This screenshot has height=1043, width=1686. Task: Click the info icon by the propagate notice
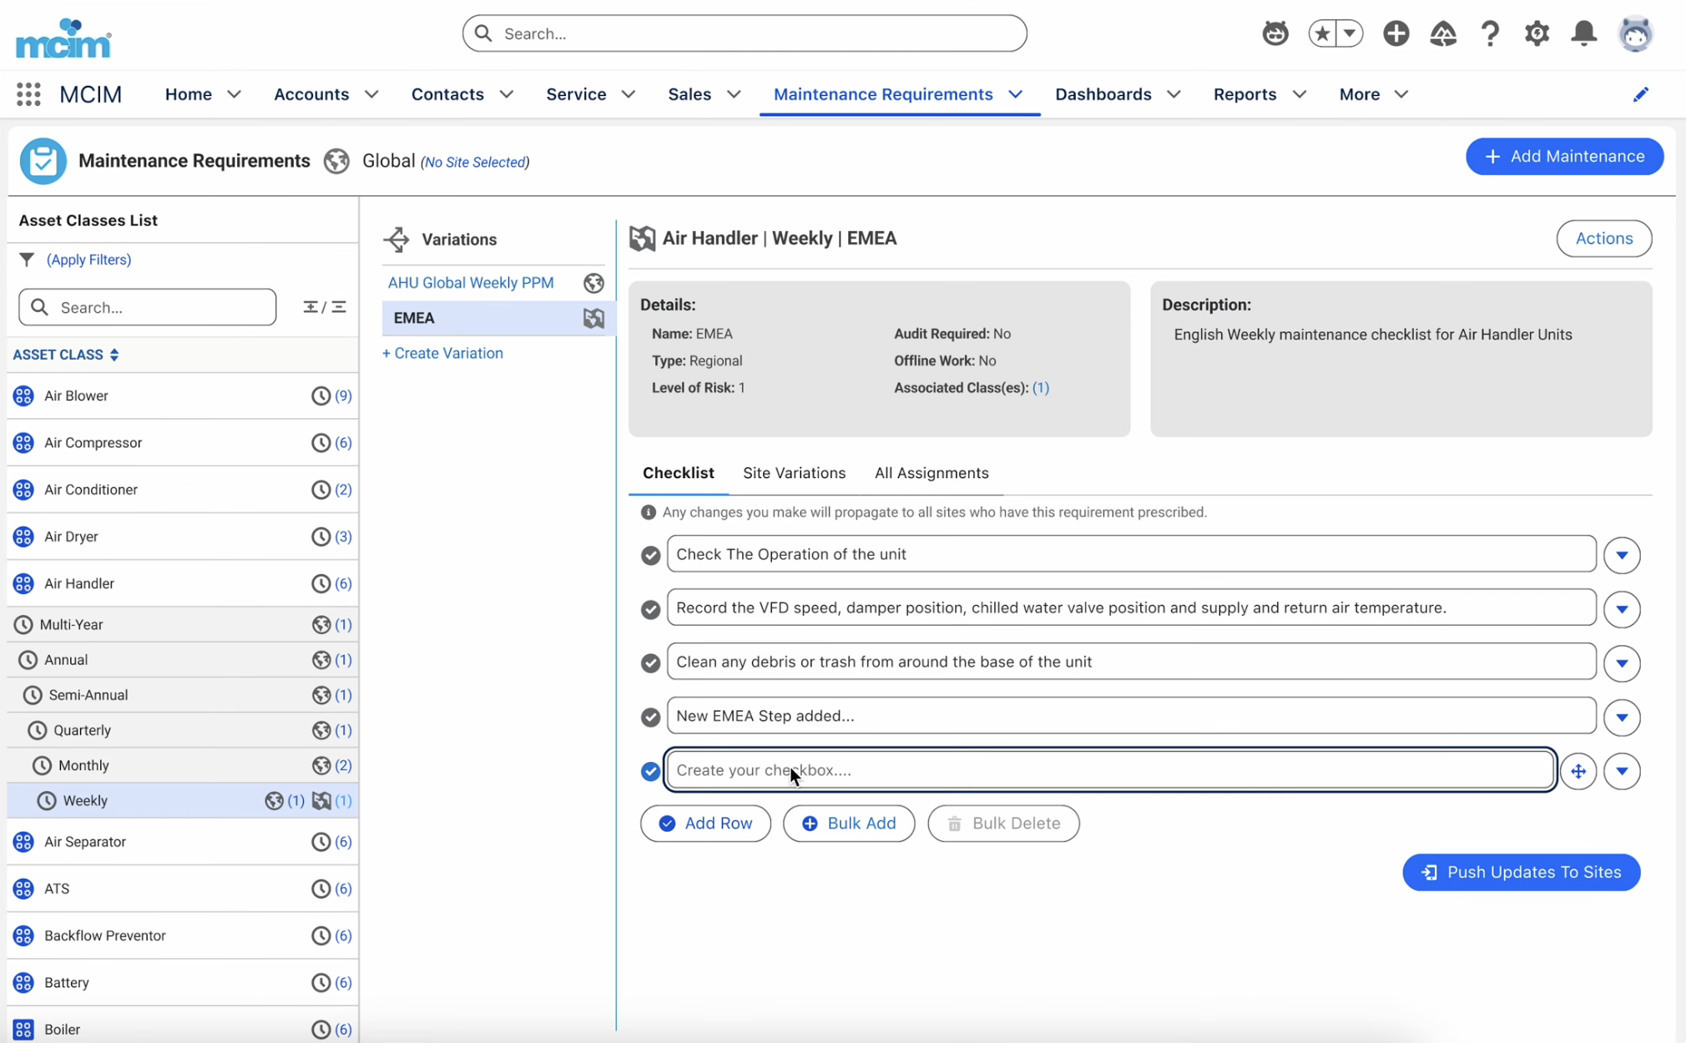point(649,512)
